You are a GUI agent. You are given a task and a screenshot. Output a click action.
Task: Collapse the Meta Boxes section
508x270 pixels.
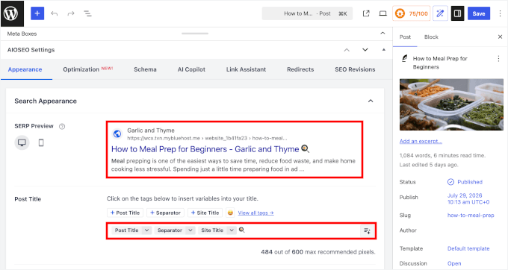point(382,34)
